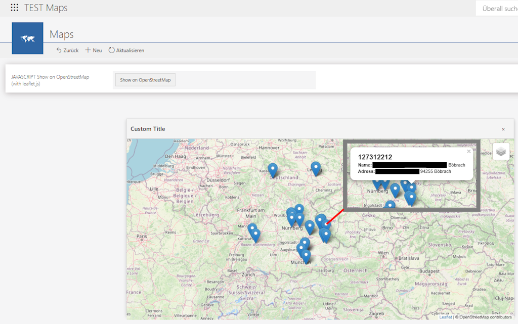Click the Zurück back arrow command
Image resolution: width=518 pixels, height=324 pixels.
67,51
